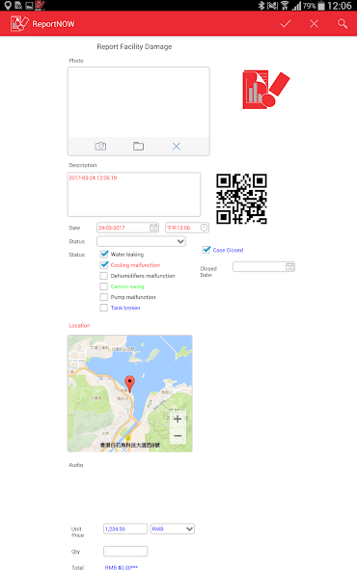Open the date picker calendar icon
Screen dimensions: 357x571
pos(153,228)
